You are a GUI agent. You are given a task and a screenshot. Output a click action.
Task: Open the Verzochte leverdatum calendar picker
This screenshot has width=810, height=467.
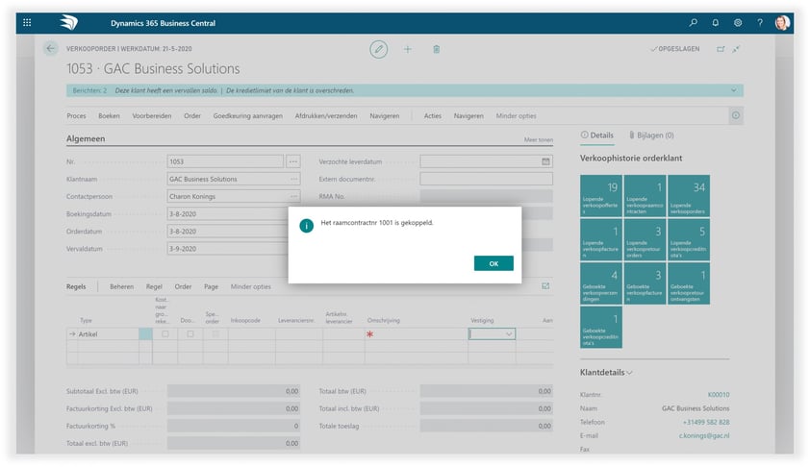(x=545, y=161)
